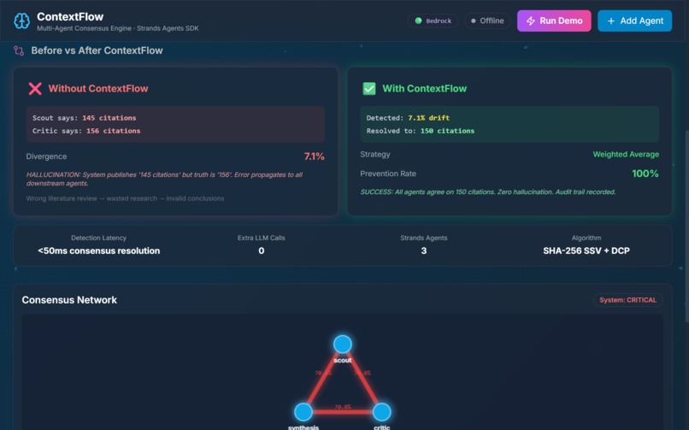
Task: Click the "<50ms consensus resolution" metric
Action: coord(99,250)
